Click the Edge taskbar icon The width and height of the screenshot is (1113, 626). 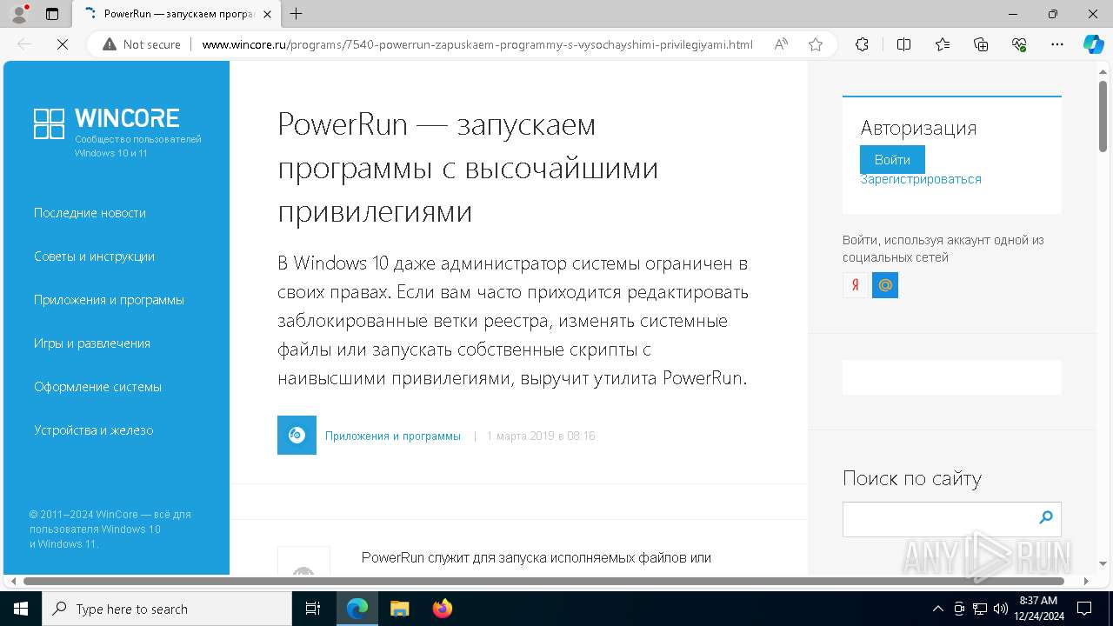pos(357,609)
